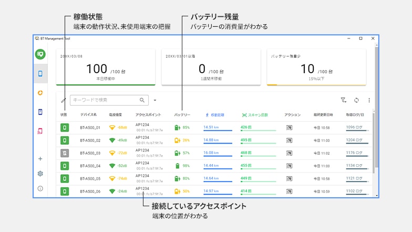Select the バッテリー残量少 summary card

[x=319, y=67]
